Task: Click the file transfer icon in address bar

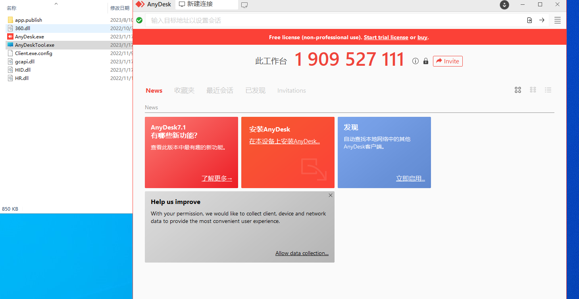Action: 529,20
